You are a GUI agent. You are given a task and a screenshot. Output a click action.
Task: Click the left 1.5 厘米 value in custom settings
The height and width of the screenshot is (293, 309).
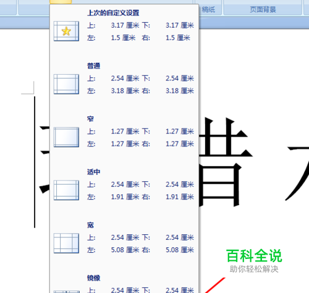point(123,38)
